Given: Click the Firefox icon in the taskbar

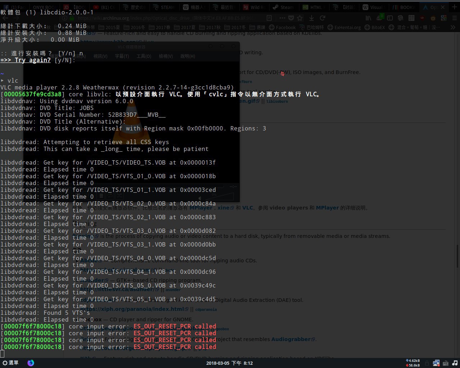Looking at the screenshot, I should click(x=31, y=363).
